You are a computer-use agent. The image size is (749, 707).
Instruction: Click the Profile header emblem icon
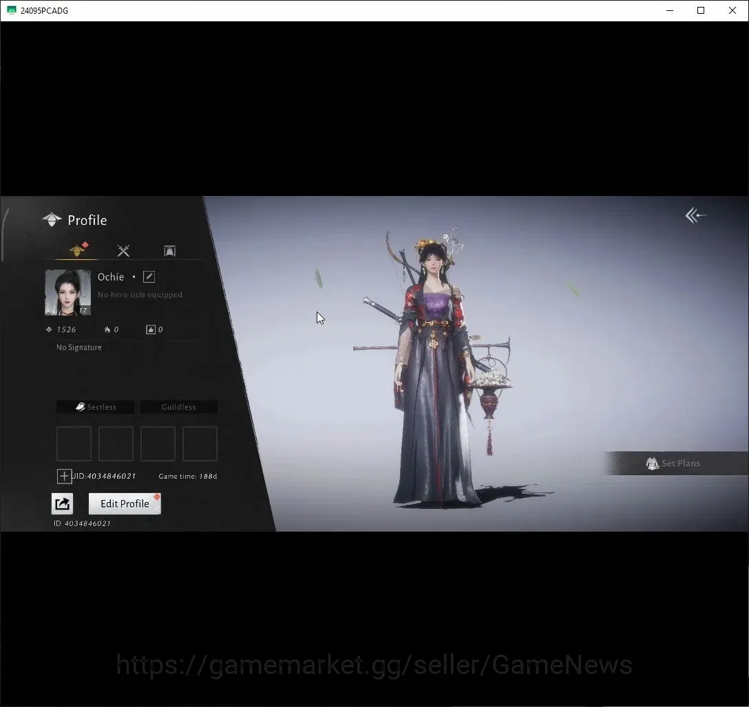52,220
